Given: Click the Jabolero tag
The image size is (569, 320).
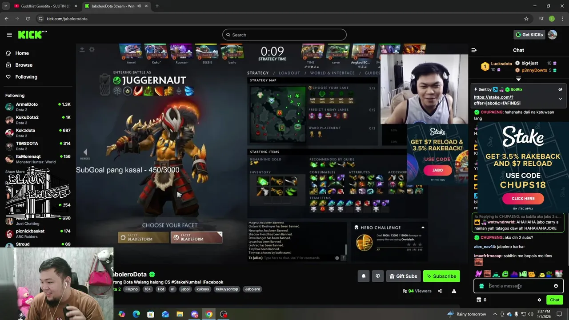Looking at the screenshot, I should (252, 289).
